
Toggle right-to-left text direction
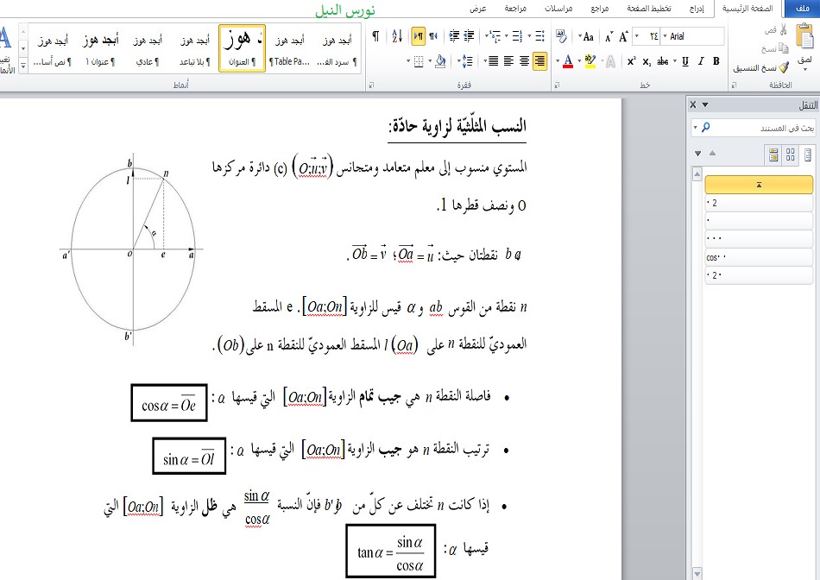click(418, 36)
